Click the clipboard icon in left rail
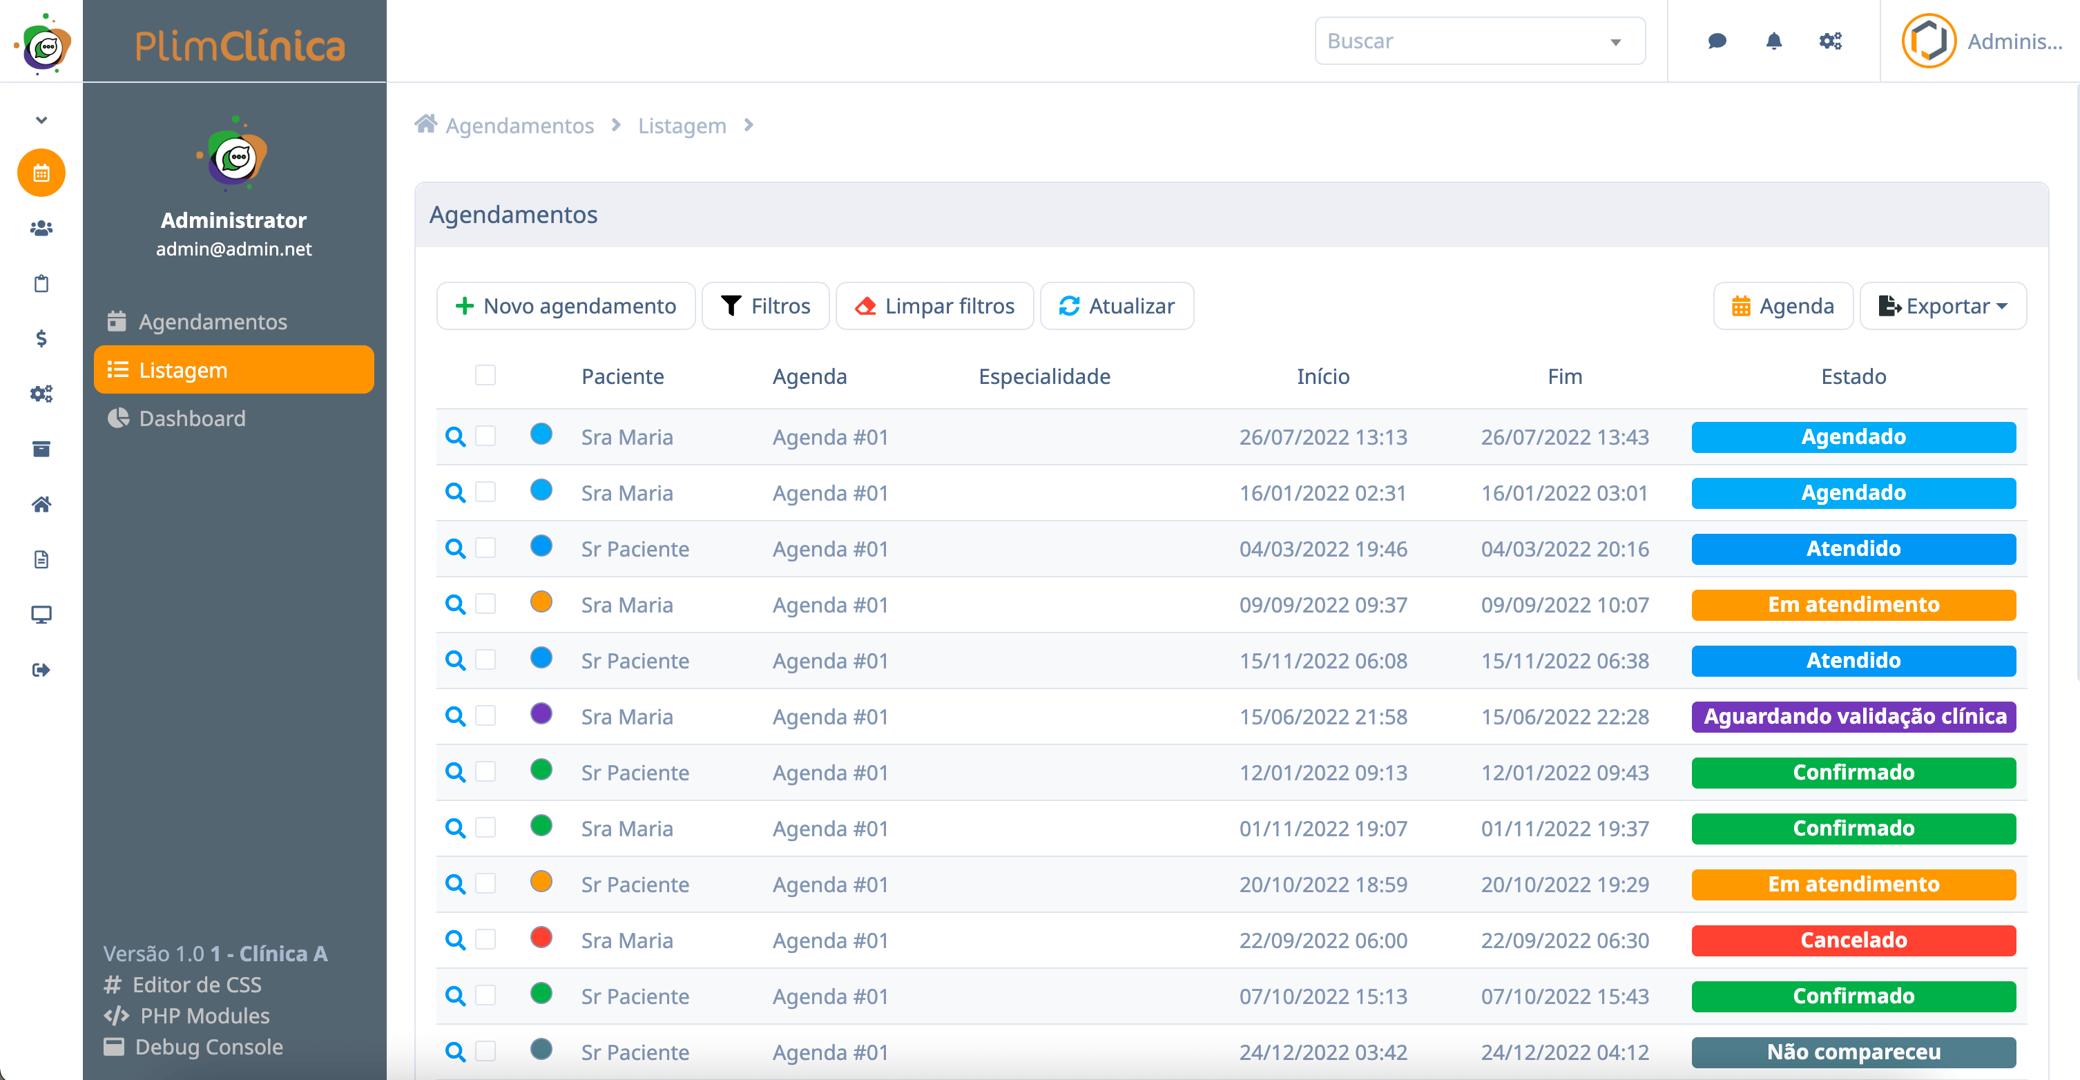The height and width of the screenshot is (1080, 2080). point(41,283)
